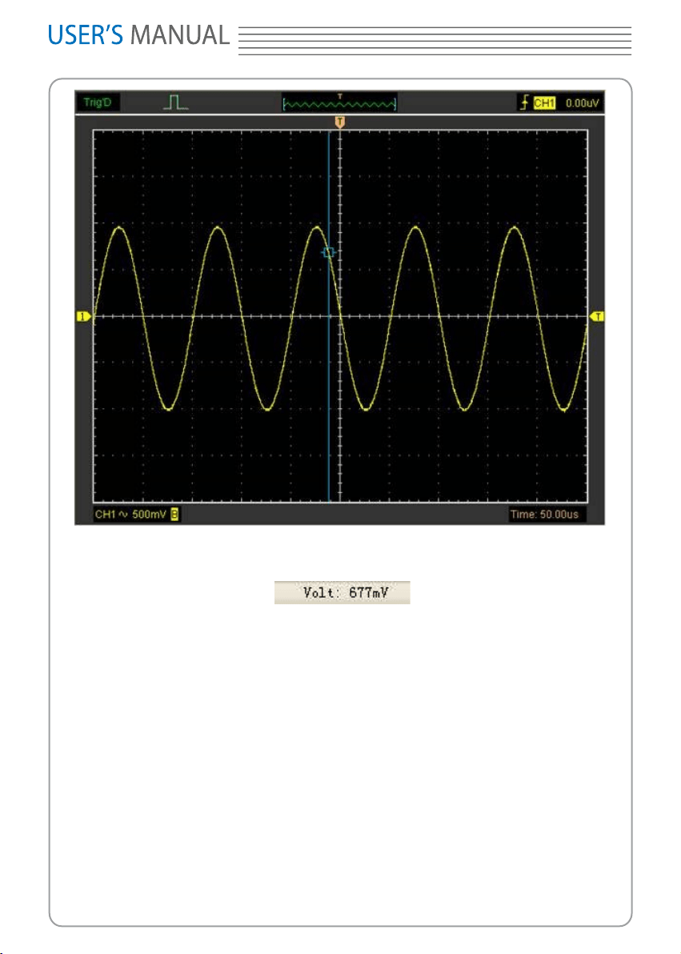Click the yellow trigger level T marker
681x954 pixels.
coord(597,316)
